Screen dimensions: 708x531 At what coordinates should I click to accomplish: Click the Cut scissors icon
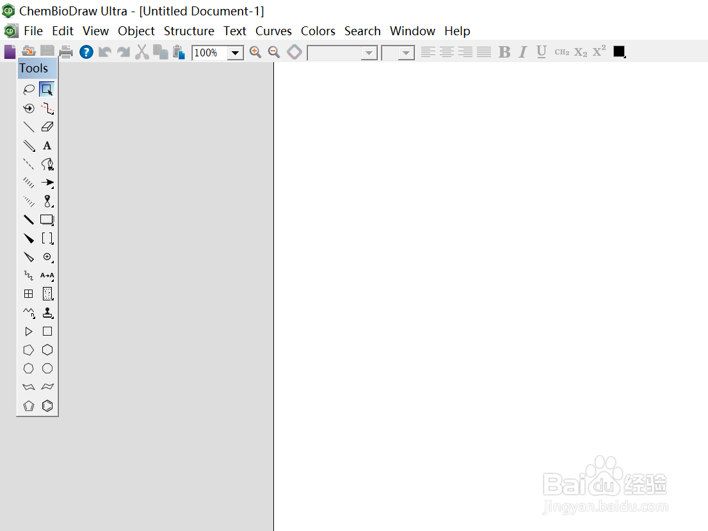(x=141, y=52)
